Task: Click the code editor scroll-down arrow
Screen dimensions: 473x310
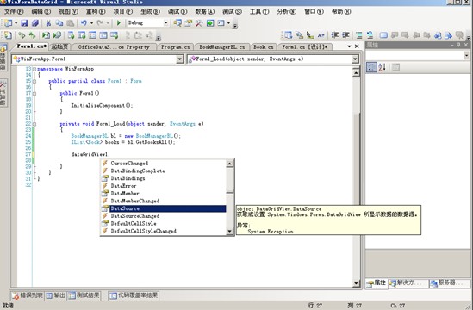Action: (356, 282)
